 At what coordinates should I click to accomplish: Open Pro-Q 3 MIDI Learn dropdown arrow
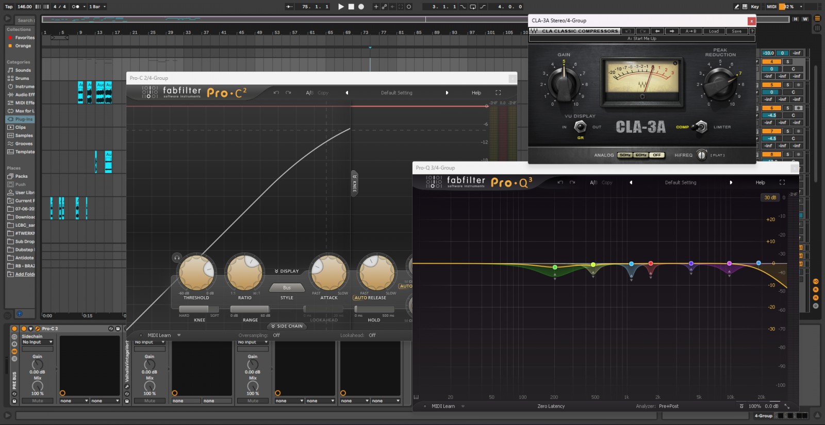tap(463, 406)
